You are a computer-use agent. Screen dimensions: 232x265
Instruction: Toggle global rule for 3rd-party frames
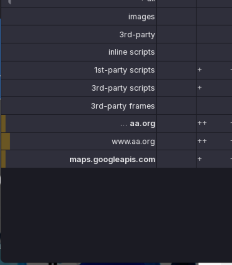(177, 106)
